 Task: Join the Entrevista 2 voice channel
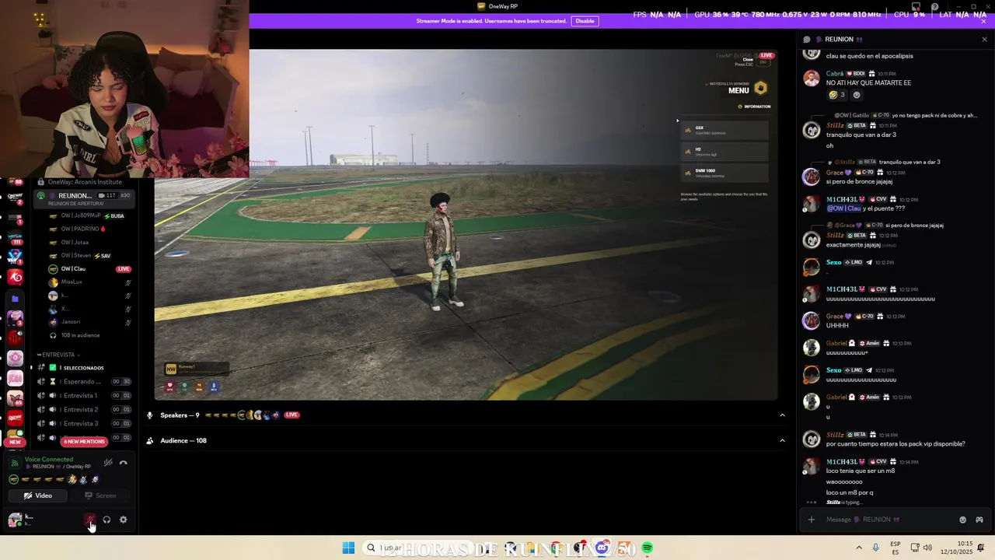click(x=83, y=410)
